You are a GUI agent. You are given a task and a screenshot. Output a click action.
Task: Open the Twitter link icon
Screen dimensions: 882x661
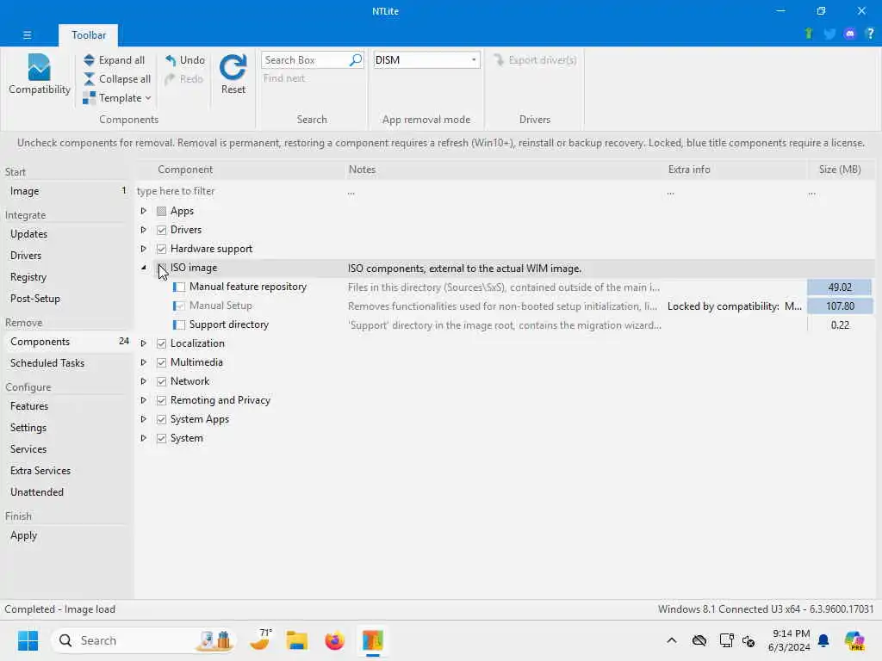pos(829,34)
